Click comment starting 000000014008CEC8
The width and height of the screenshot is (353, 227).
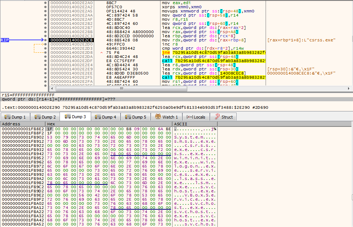(x=301, y=73)
